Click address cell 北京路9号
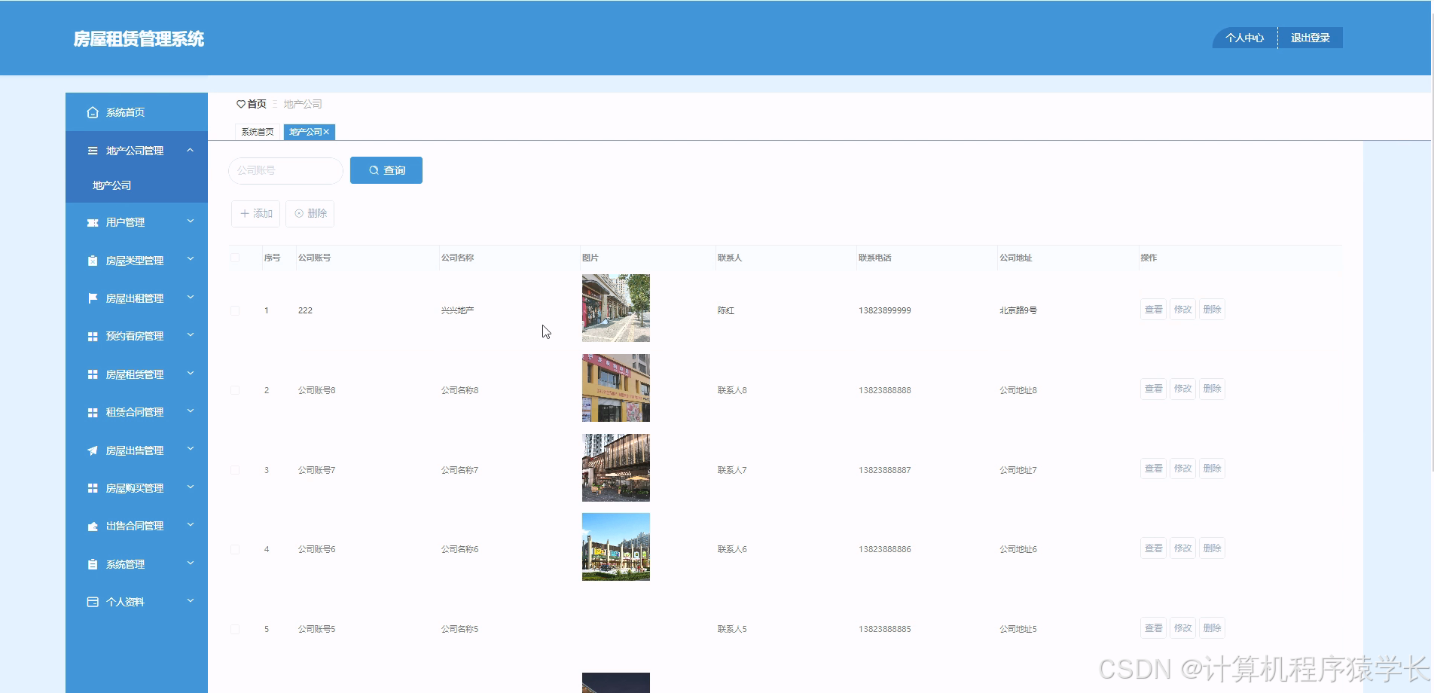Image resolution: width=1434 pixels, height=693 pixels. (x=1018, y=310)
